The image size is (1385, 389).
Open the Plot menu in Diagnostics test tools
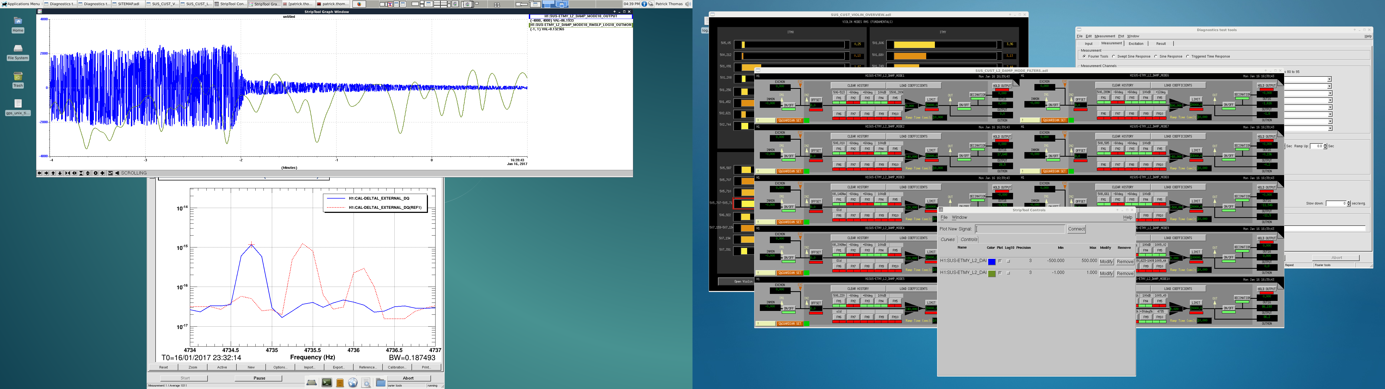coord(1121,36)
